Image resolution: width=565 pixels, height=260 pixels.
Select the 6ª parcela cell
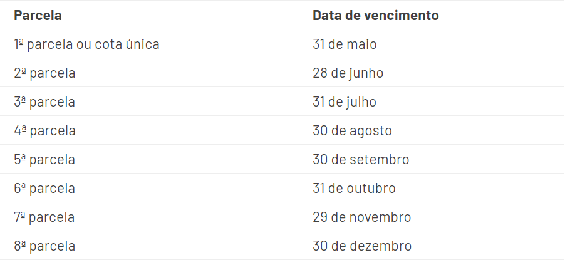pos(44,188)
